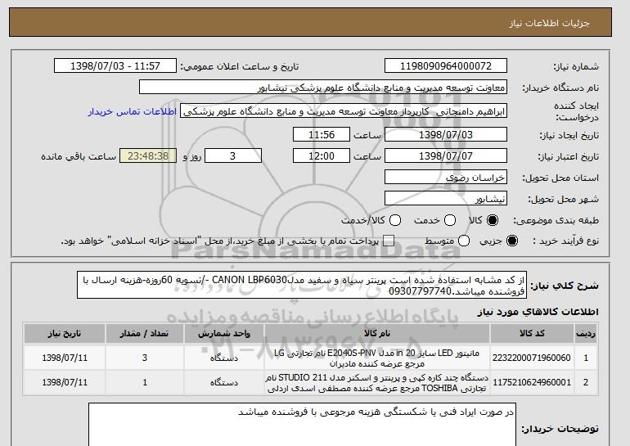Click the request creator name field

pyautogui.click(x=344, y=111)
